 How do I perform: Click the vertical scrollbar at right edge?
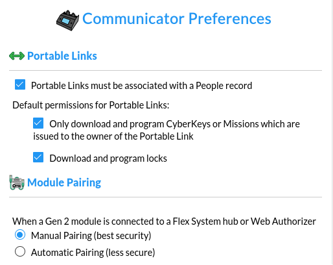point(332,132)
